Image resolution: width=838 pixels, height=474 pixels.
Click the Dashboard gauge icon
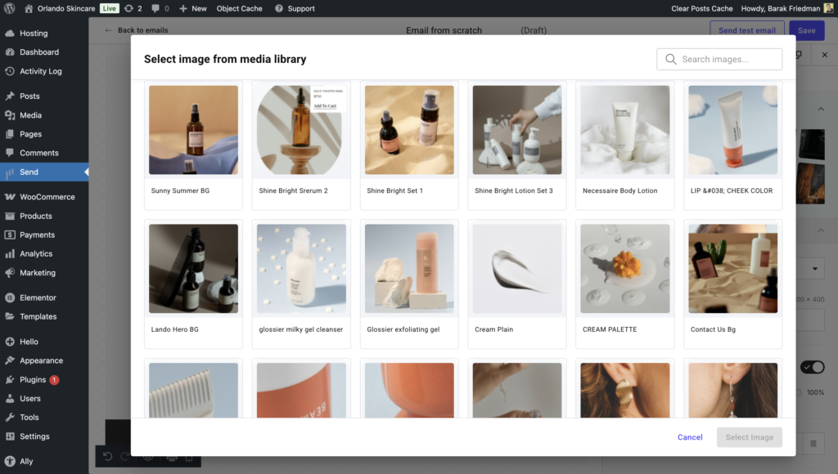[x=10, y=52]
